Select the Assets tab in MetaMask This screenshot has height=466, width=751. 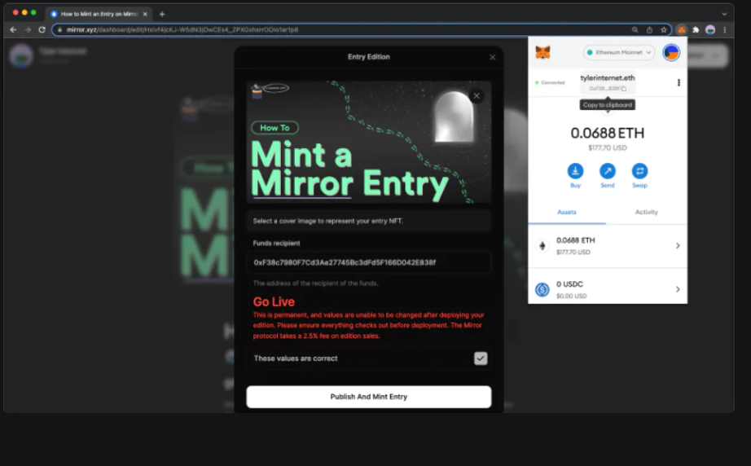pos(567,212)
